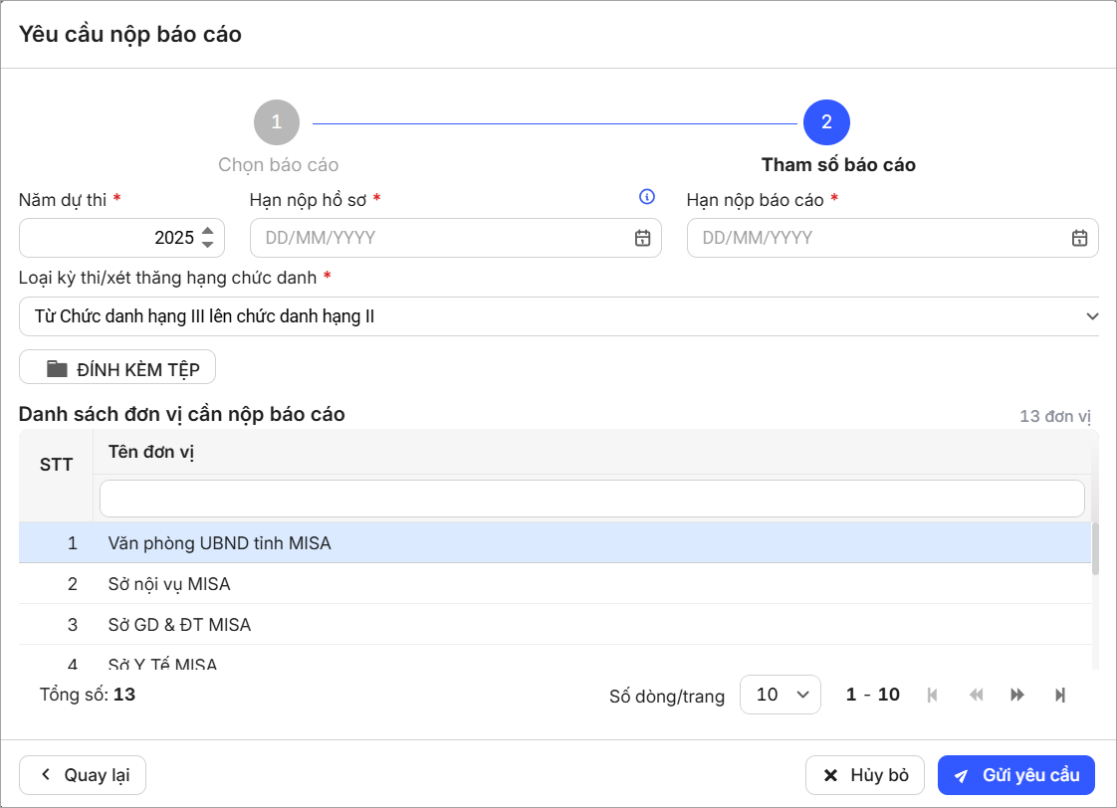
Task: Click the Tên đơn vị filter box
Action: [591, 499]
